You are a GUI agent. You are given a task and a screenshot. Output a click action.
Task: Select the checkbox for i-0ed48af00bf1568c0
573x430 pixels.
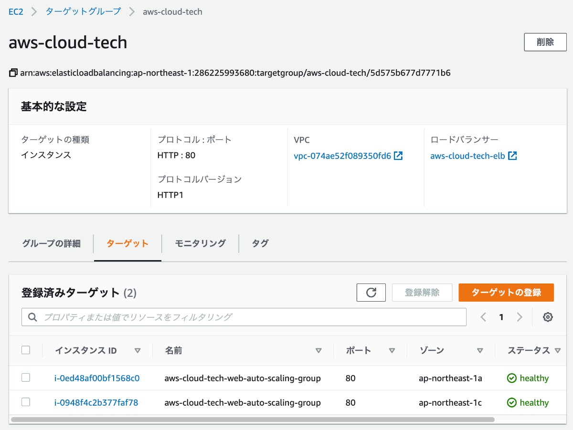coord(26,378)
